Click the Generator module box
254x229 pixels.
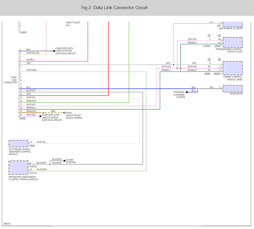(232, 89)
